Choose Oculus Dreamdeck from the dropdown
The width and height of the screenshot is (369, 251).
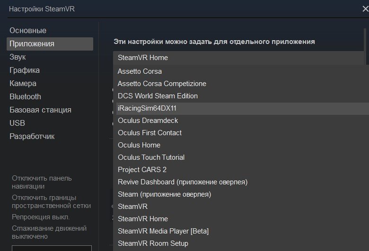coord(148,121)
